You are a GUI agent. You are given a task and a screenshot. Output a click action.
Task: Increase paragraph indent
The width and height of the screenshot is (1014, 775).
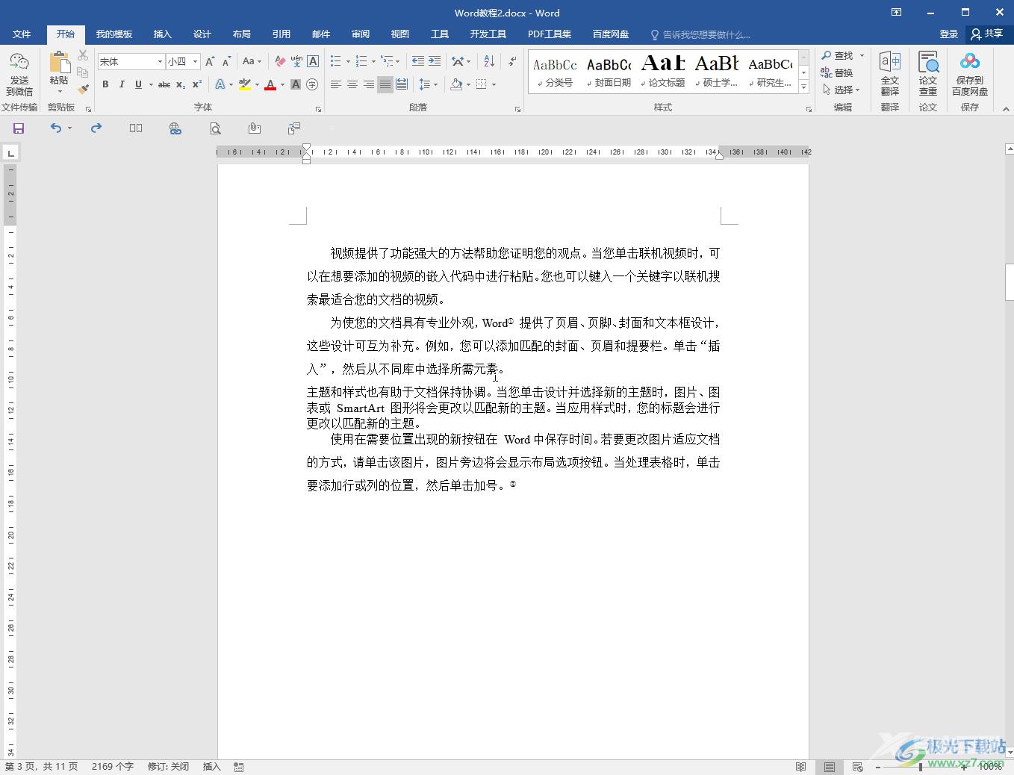[435, 61]
